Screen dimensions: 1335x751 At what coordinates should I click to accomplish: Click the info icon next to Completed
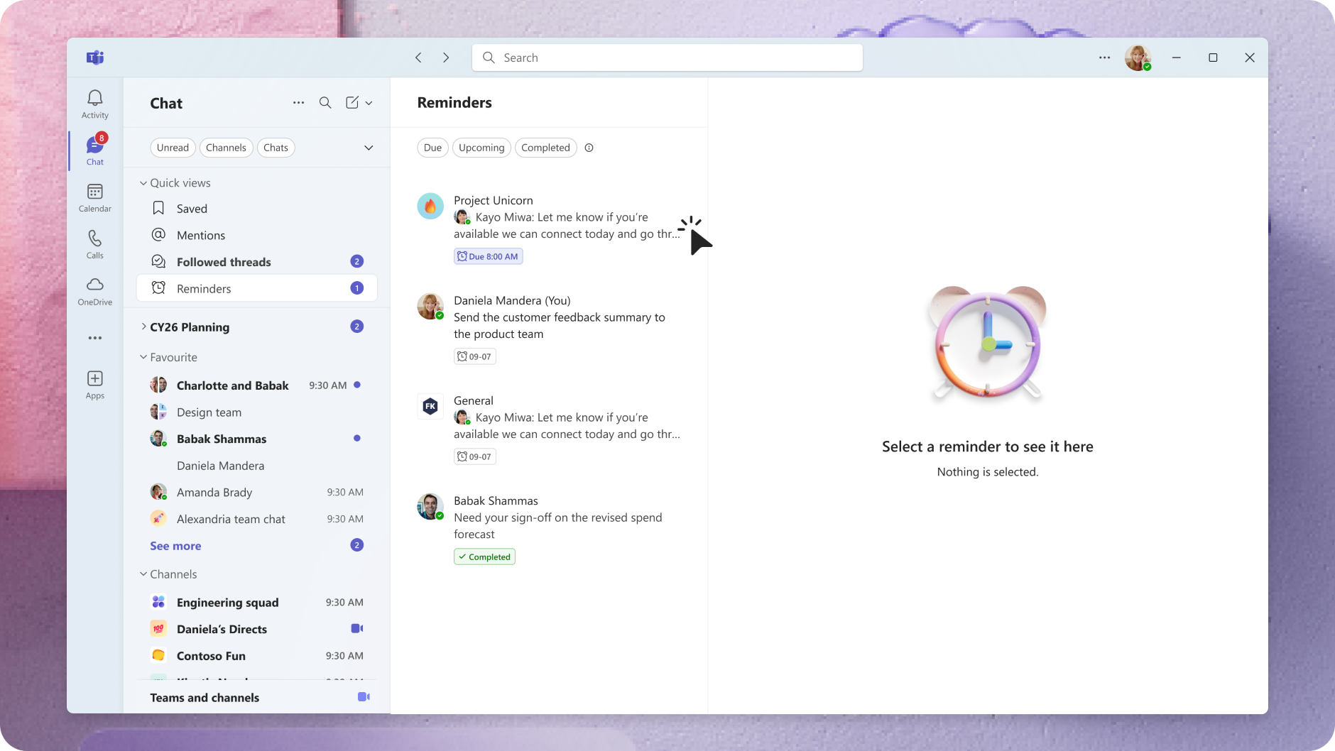(x=589, y=148)
